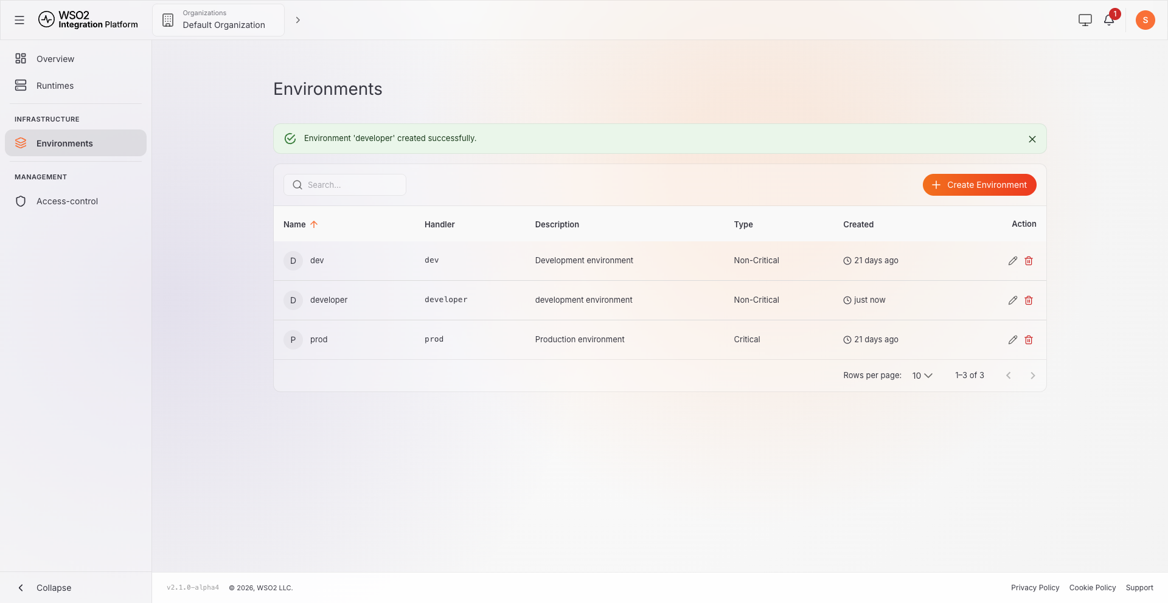The height and width of the screenshot is (603, 1168).
Task: Open the hamburger menu icon
Action: tap(19, 20)
